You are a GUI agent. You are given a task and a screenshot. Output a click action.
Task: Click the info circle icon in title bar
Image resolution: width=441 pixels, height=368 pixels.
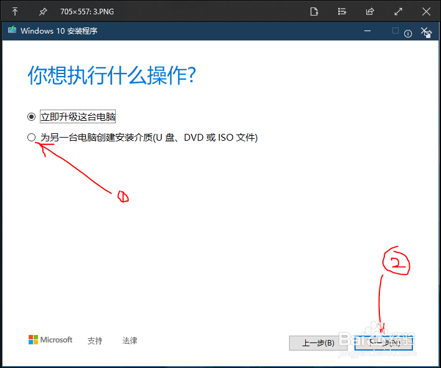tap(408, 34)
